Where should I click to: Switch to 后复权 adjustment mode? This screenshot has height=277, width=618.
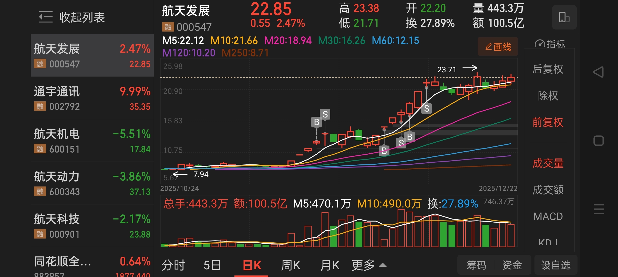(x=548, y=69)
